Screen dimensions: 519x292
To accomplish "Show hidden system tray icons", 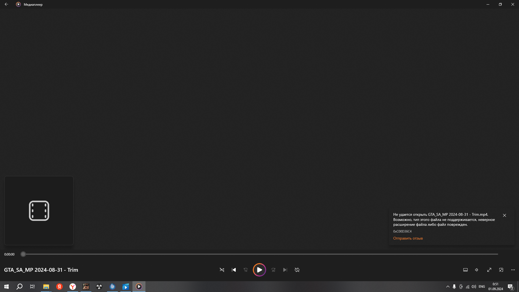I will click(448, 287).
